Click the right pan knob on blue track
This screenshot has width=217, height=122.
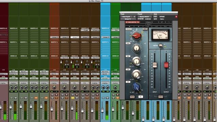point(108,87)
